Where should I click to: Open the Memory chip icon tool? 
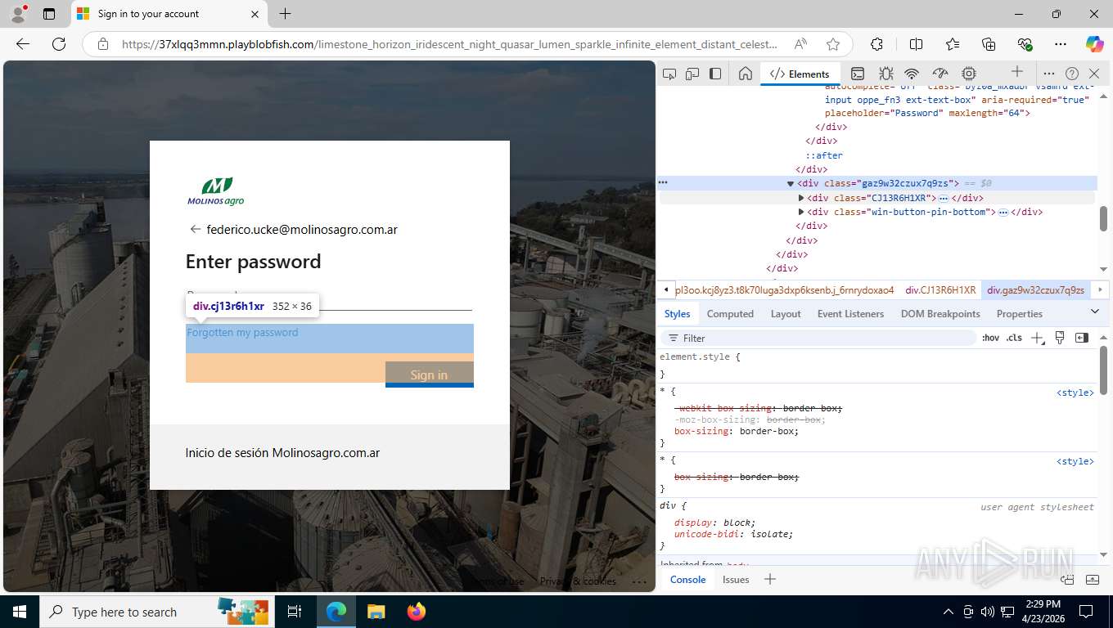(969, 74)
